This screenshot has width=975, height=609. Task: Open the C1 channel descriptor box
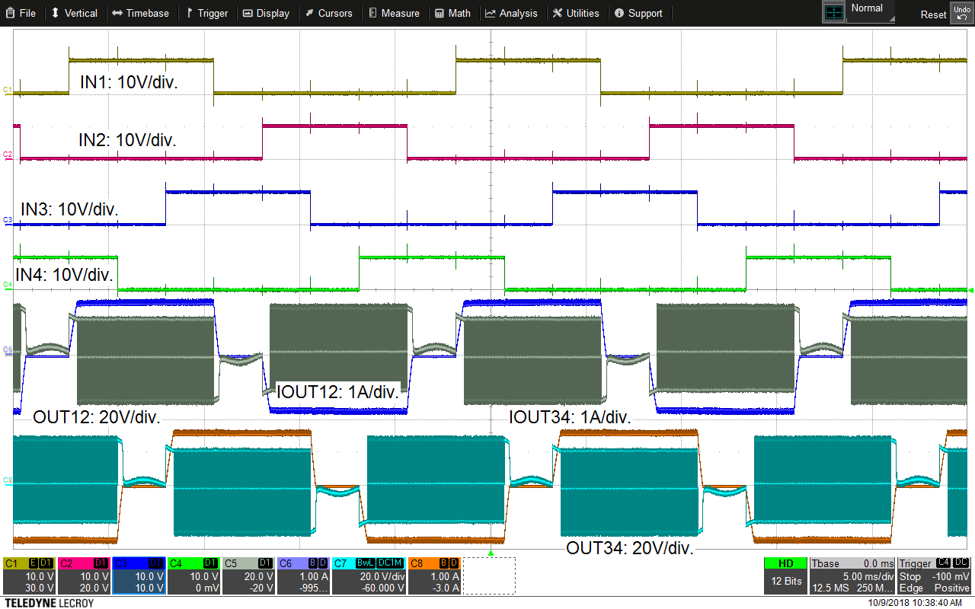[x=29, y=576]
